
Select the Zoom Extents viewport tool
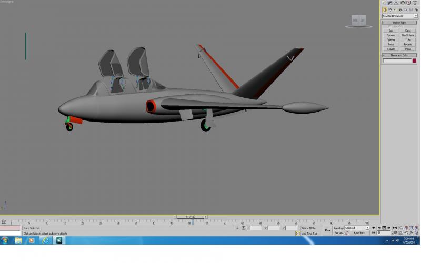point(412,228)
